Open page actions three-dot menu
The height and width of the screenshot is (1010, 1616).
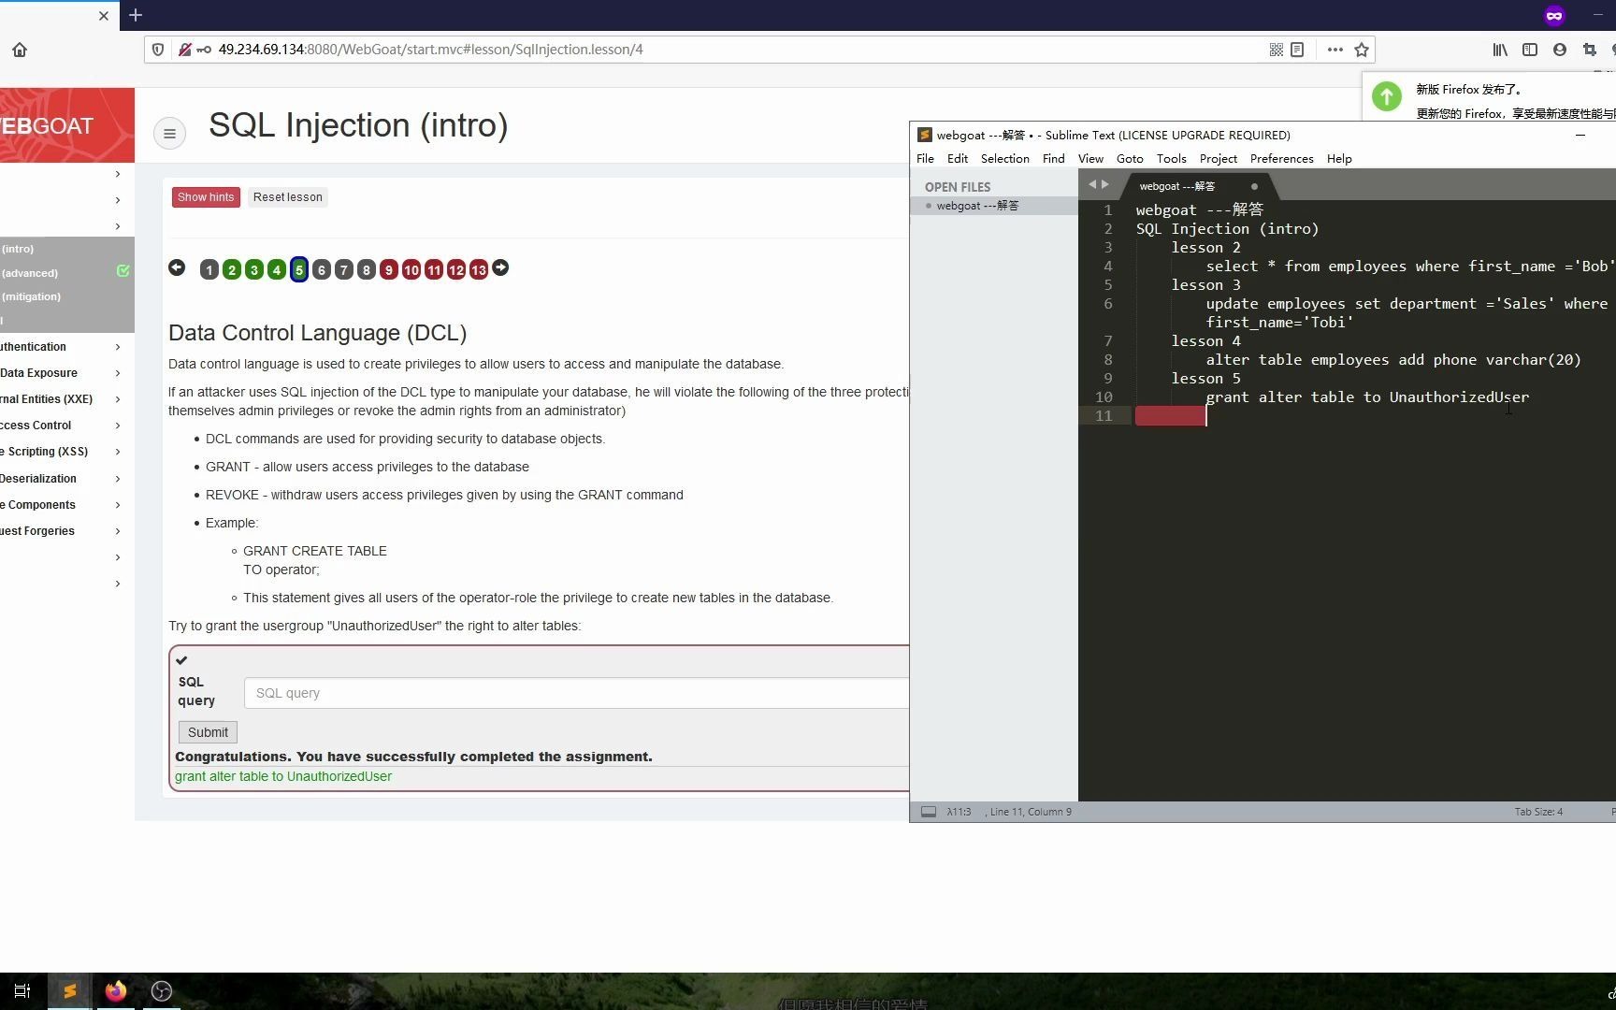click(1335, 50)
